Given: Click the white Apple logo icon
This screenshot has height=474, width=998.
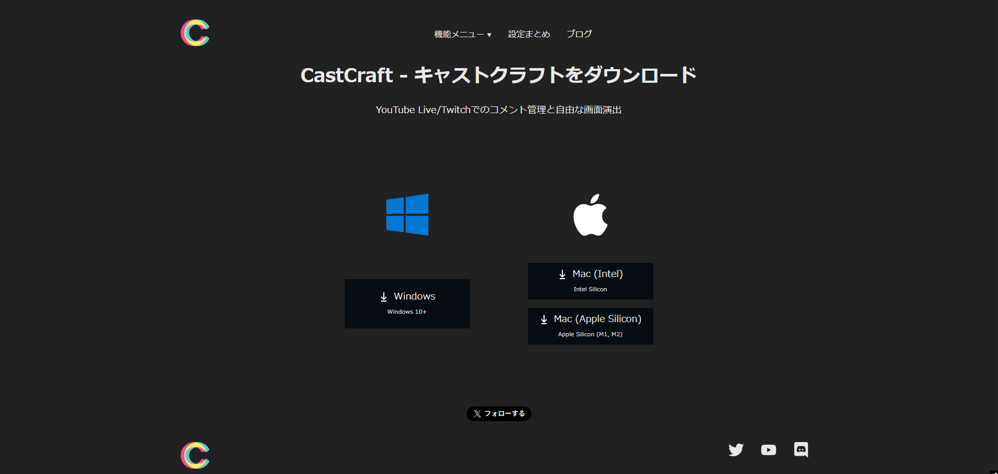Looking at the screenshot, I should (x=591, y=215).
